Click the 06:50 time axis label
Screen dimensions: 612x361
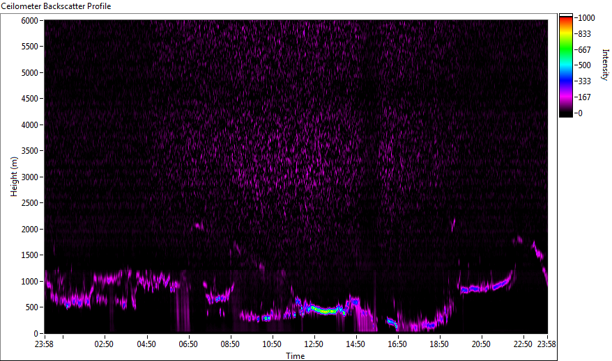(x=188, y=344)
